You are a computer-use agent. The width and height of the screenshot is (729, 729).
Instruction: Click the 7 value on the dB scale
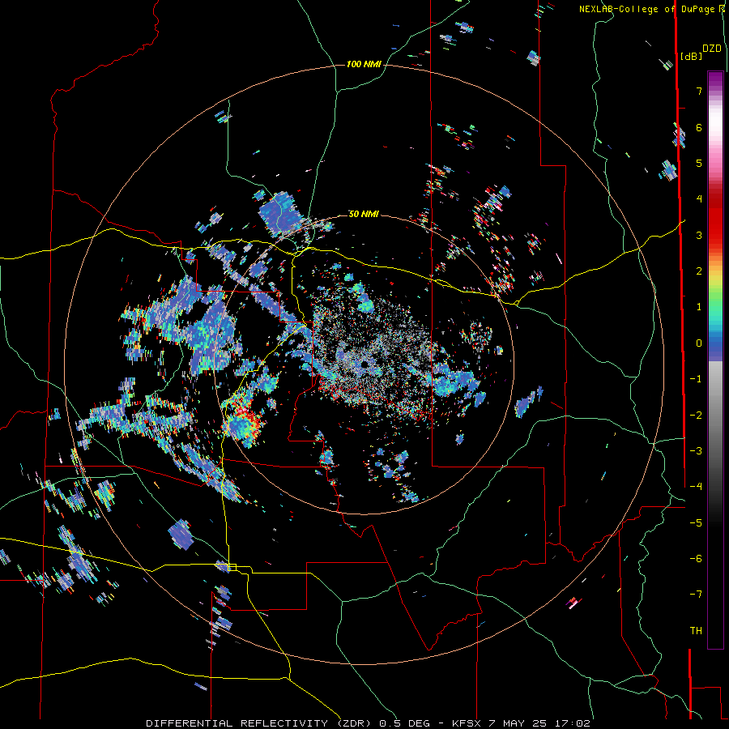pos(699,91)
